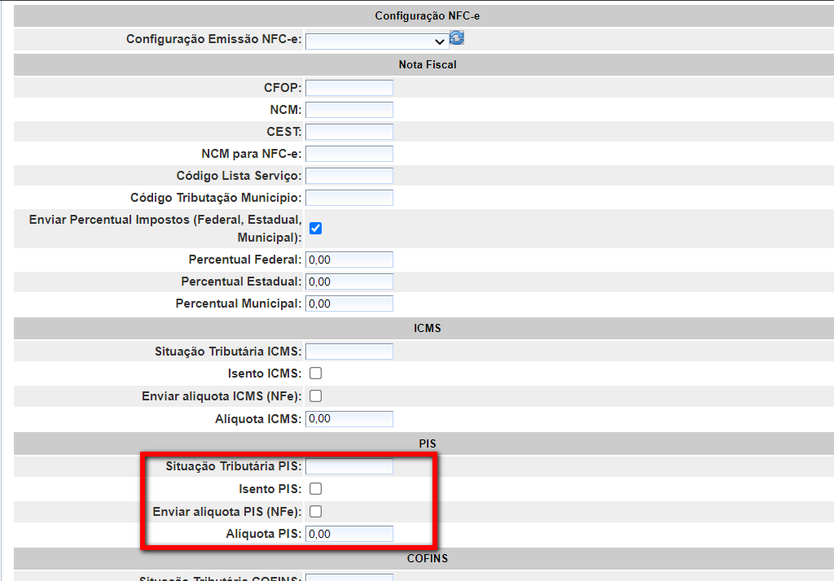Focus the NCM text field
834x581 pixels.
349,110
